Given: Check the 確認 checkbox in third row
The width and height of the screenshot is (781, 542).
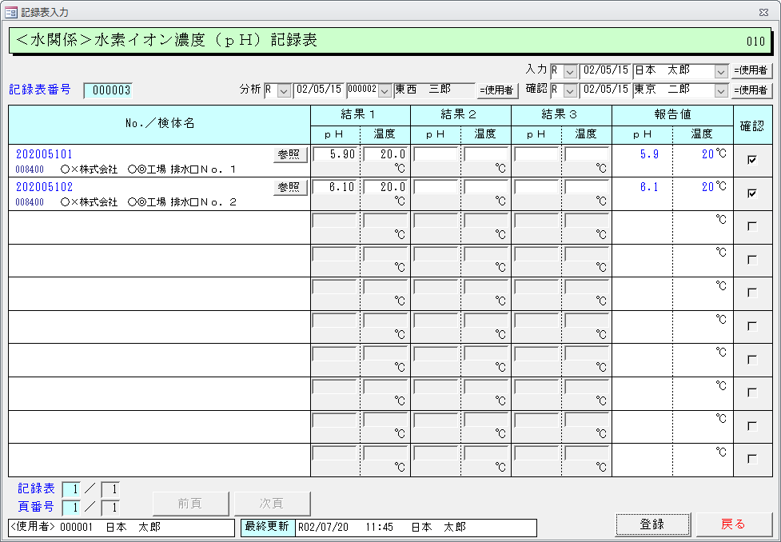Looking at the screenshot, I should pos(751,226).
